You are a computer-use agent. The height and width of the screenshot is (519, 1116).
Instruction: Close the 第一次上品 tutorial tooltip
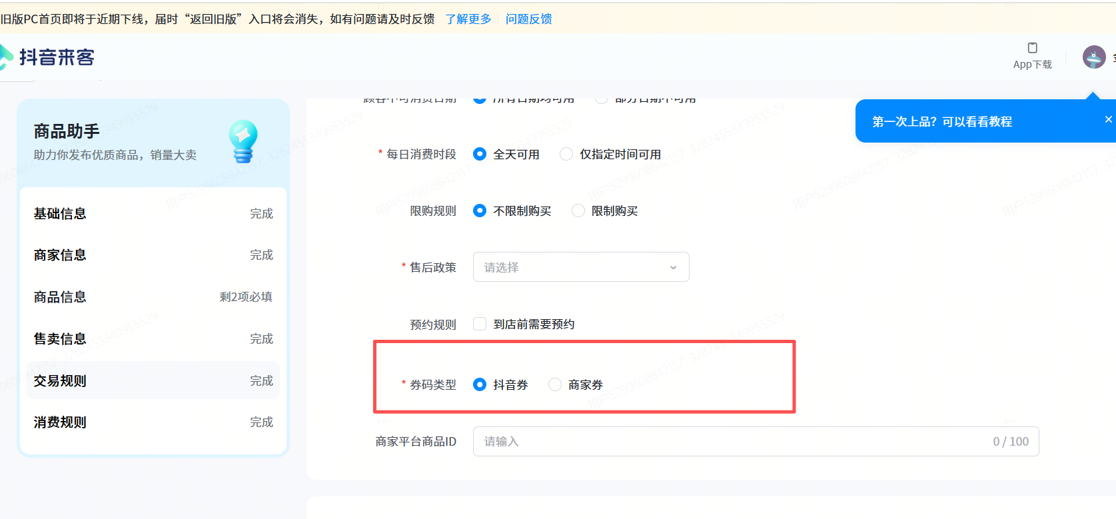[1108, 119]
